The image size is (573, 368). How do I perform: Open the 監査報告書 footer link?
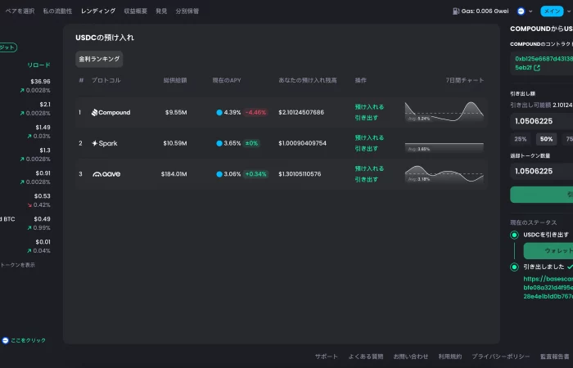click(x=555, y=357)
